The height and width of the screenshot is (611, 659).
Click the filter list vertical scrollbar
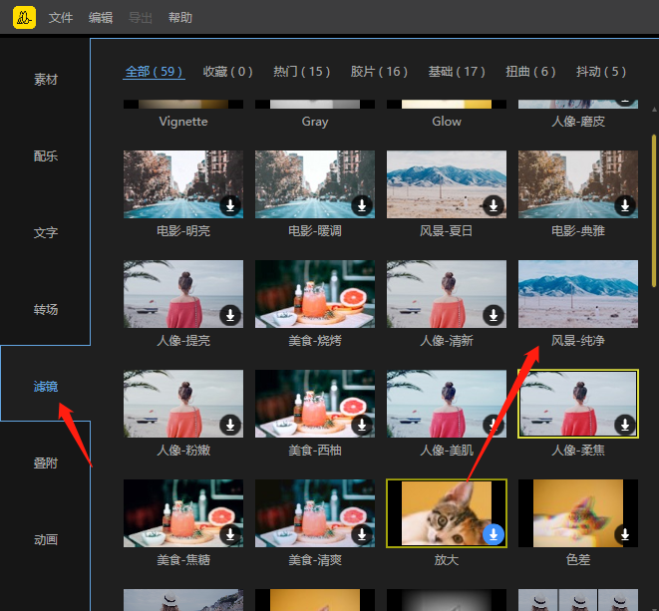click(654, 199)
